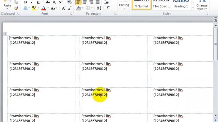Open Styles pane launcher

pos(207,14)
